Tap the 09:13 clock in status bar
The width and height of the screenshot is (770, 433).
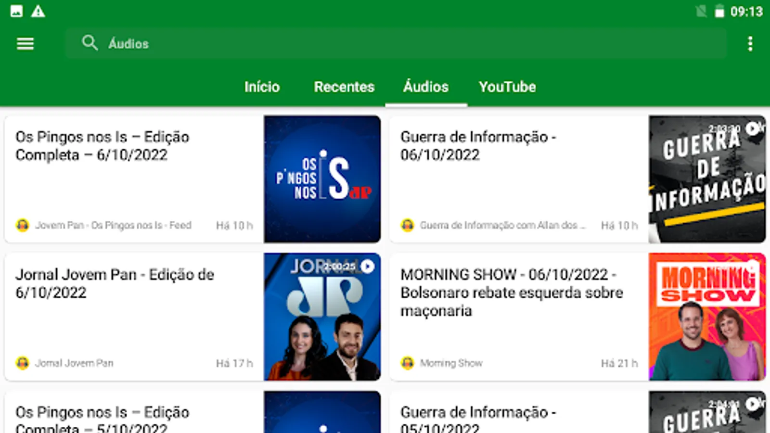point(746,11)
